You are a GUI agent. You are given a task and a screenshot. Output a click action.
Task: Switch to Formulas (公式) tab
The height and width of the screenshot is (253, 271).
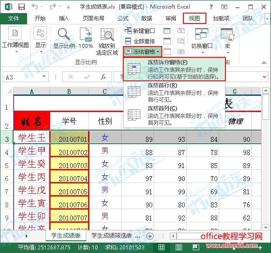123,19
